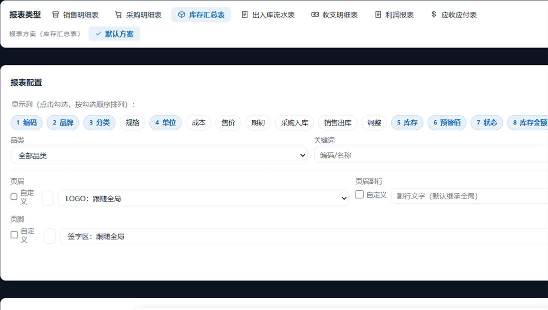This screenshot has width=548, height=310.
Task: Enable the 规格 column chip
Action: [x=132, y=122]
